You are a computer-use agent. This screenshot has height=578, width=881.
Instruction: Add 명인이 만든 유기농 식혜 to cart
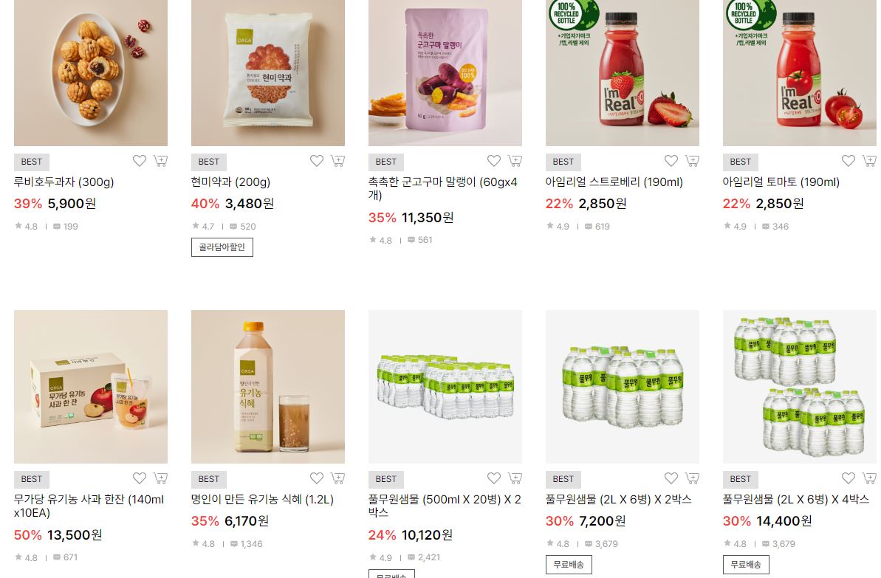pyautogui.click(x=337, y=478)
